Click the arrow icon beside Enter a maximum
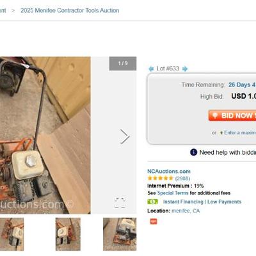 click(x=221, y=133)
